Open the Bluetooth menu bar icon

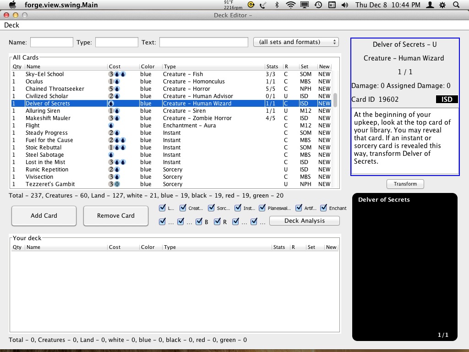(x=277, y=5)
